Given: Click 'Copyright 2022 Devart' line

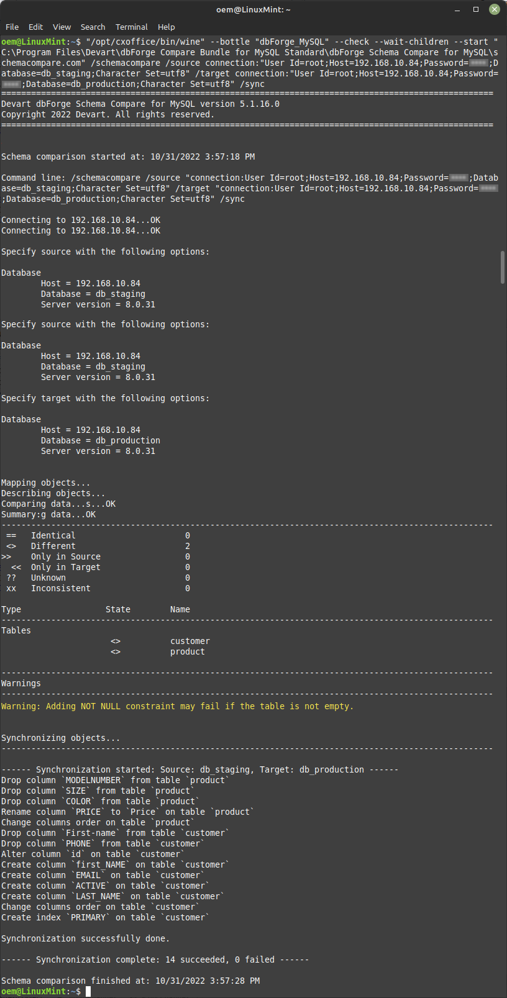Looking at the screenshot, I should (x=108, y=114).
